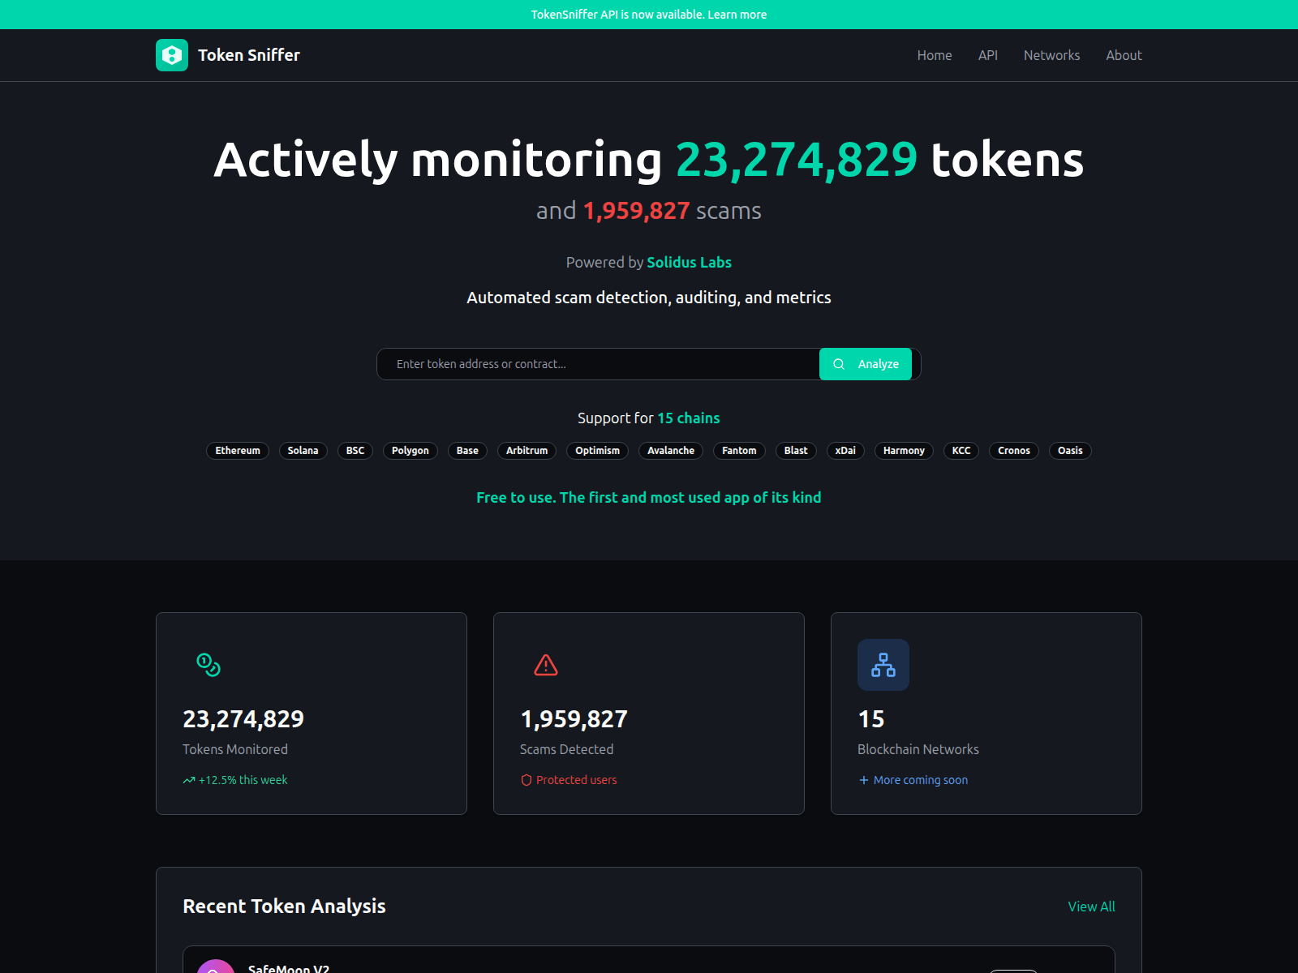Screen dimensions: 1298x973
Task: Select the Arbitrum chain badge
Action: [x=527, y=451]
